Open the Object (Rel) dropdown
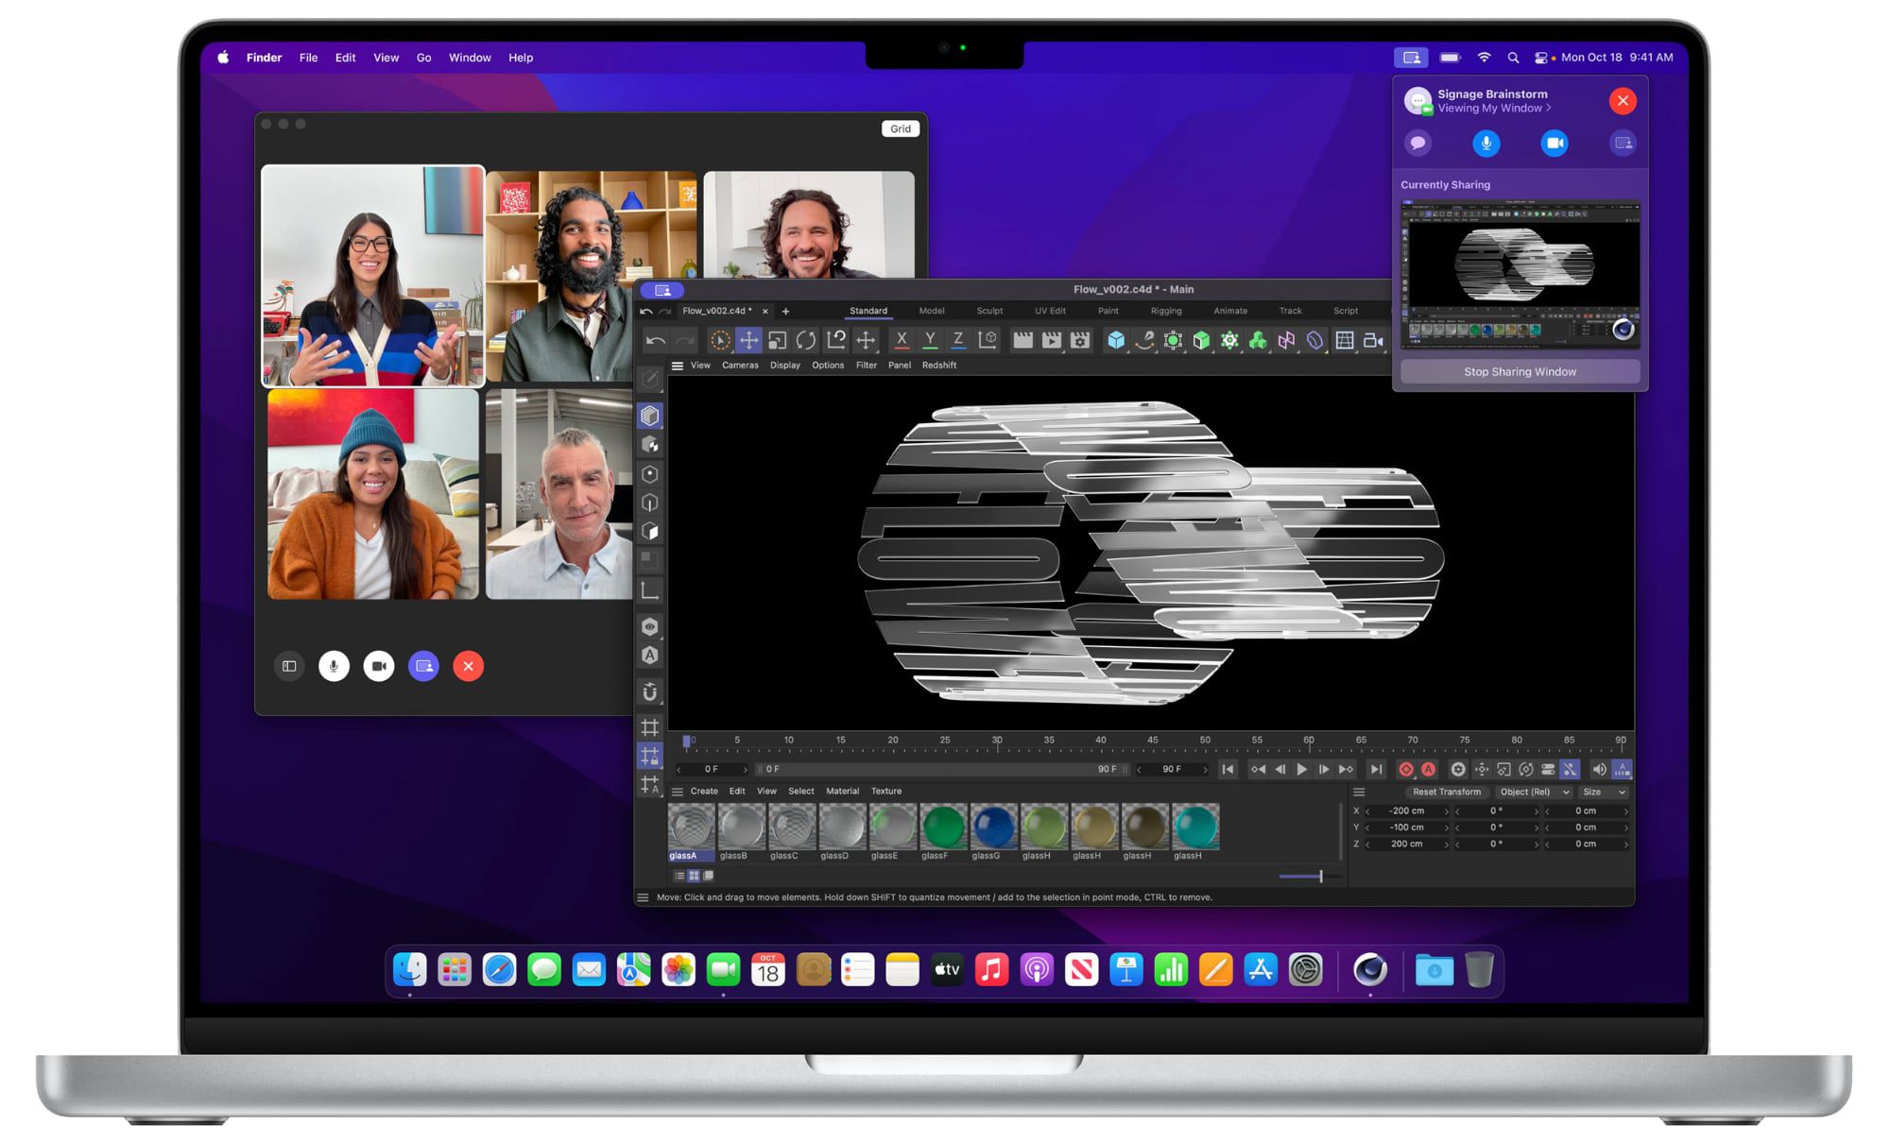This screenshot has height=1142, width=1890. [1526, 793]
